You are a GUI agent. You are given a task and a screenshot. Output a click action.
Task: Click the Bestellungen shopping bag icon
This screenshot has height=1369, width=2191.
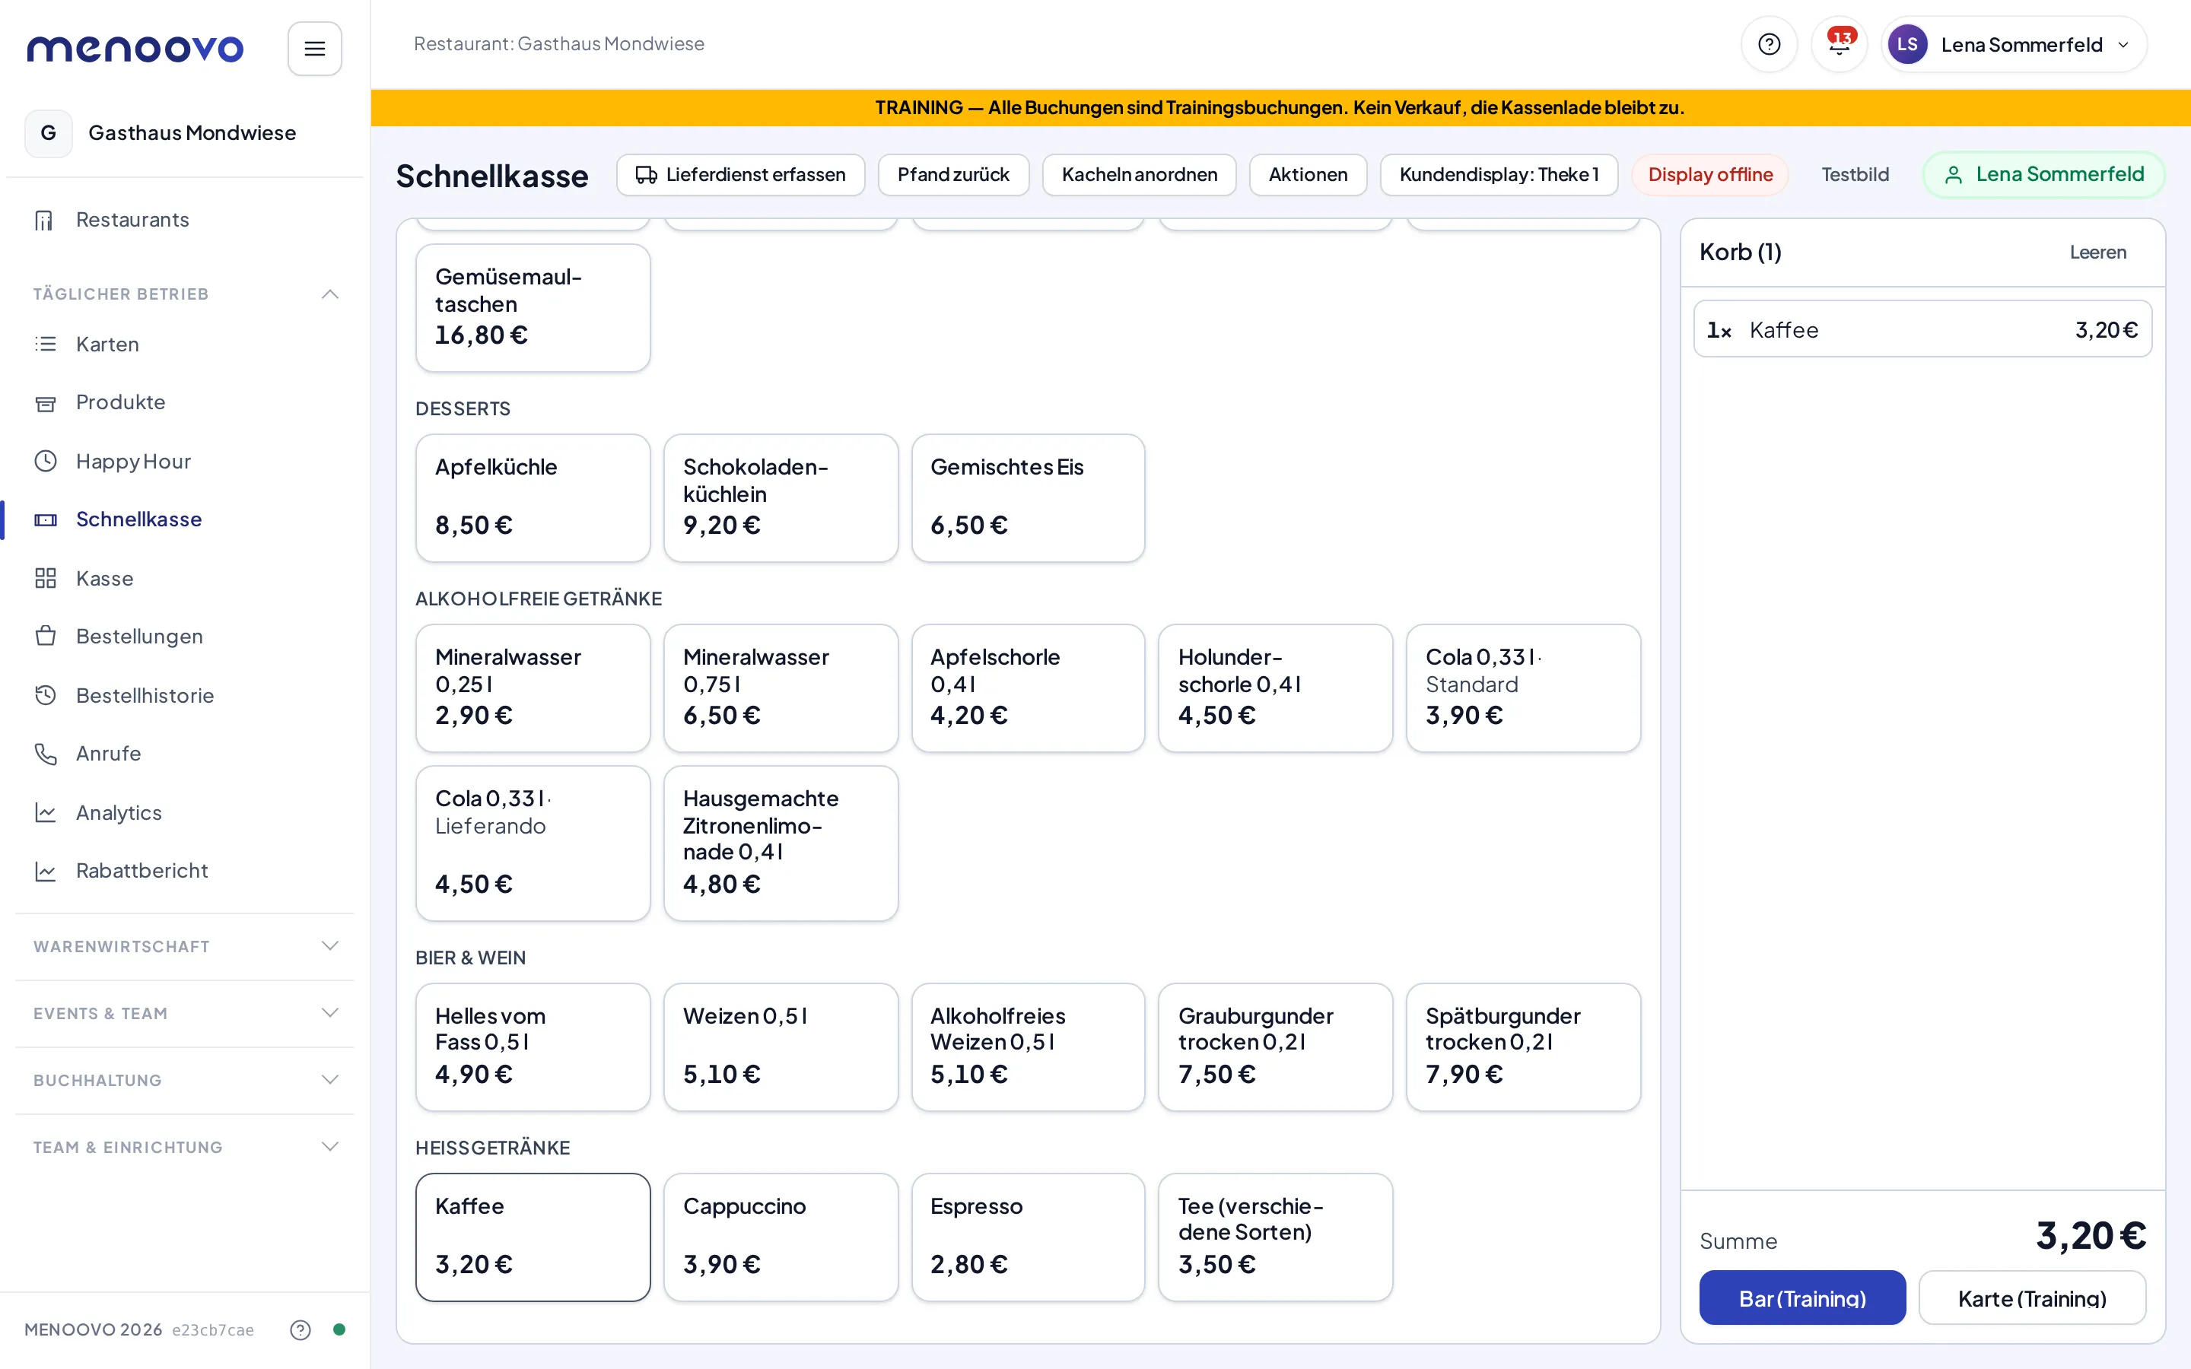(44, 637)
